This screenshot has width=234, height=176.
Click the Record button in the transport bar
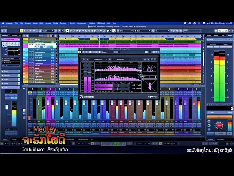click(123, 144)
